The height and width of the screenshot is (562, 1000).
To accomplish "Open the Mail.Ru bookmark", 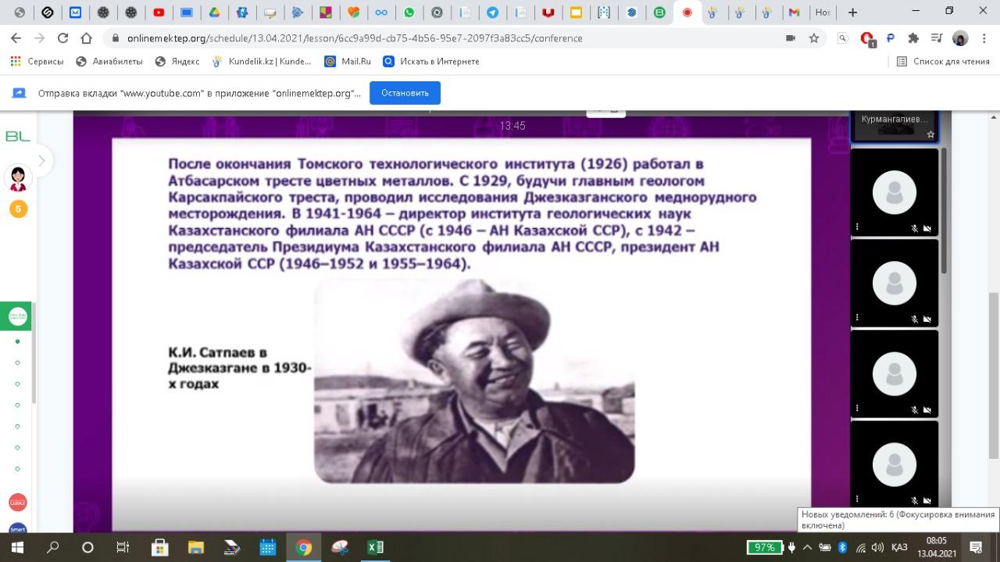I will (348, 61).
